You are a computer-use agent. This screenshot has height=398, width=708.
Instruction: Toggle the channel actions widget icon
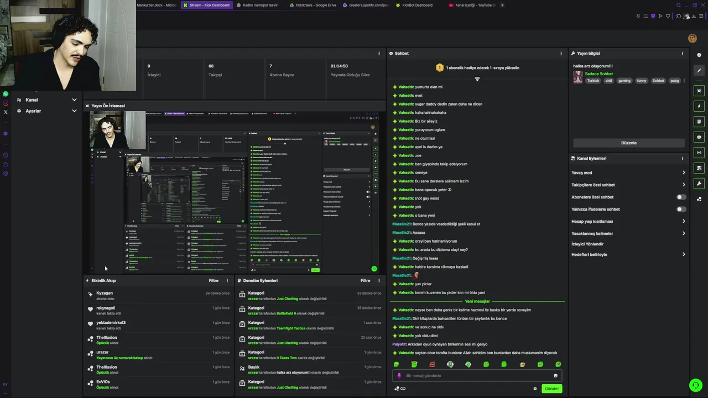coord(699,168)
